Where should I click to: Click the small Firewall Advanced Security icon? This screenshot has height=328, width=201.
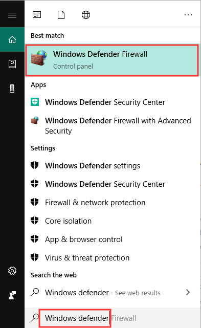point(35,120)
